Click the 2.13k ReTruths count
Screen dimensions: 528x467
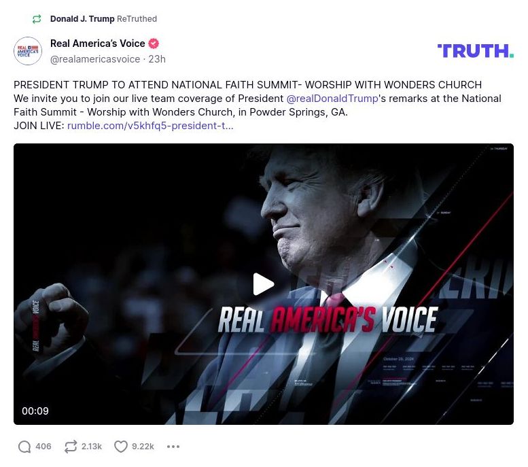point(92,447)
